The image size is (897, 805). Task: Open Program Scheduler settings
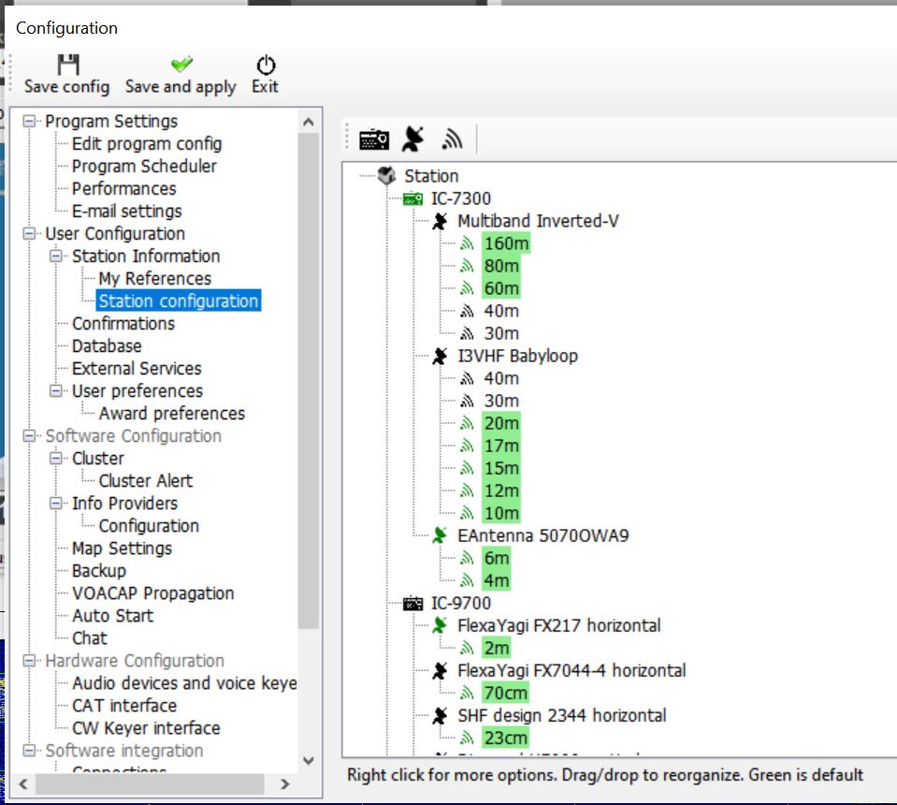click(144, 166)
